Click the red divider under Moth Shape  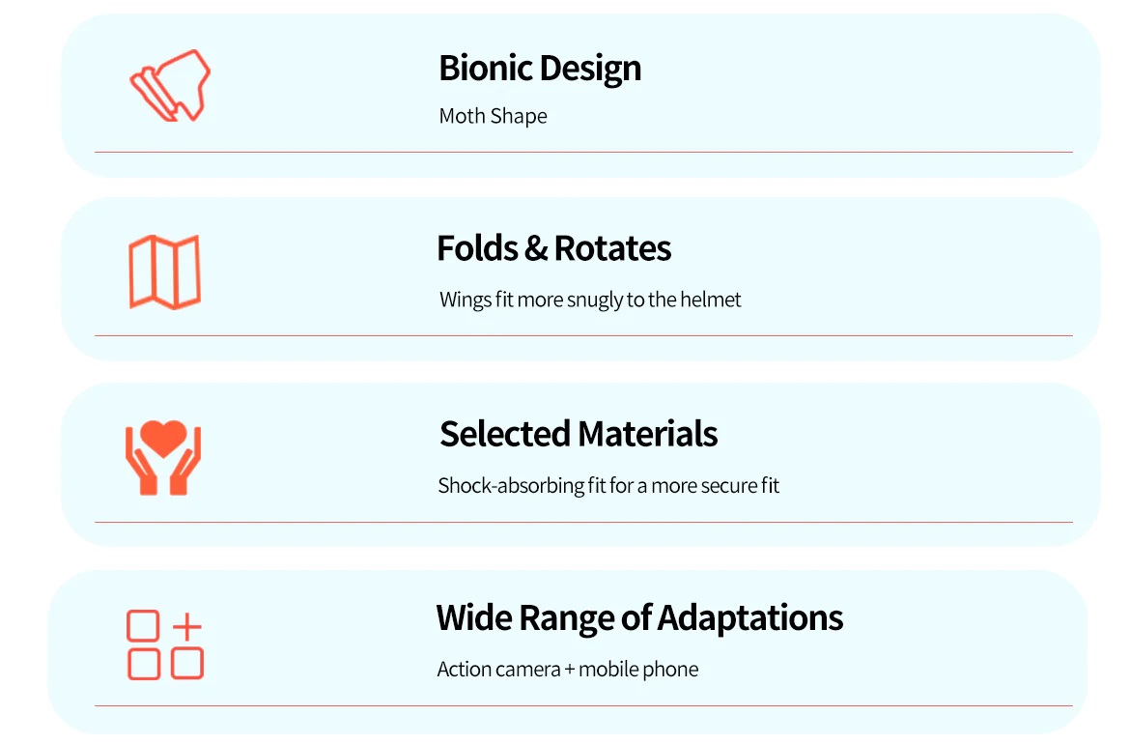583,152
